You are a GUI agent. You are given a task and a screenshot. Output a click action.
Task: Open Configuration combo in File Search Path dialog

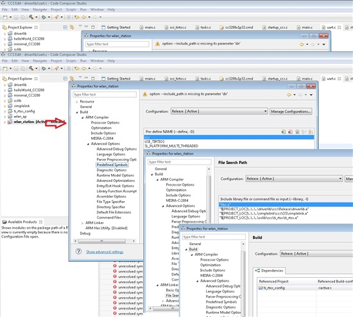[x=294, y=179]
